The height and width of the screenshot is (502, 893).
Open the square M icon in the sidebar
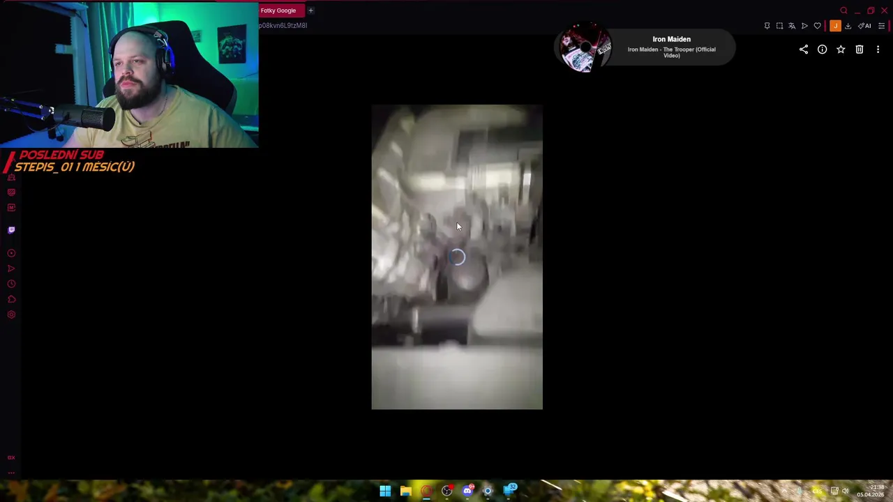(11, 207)
